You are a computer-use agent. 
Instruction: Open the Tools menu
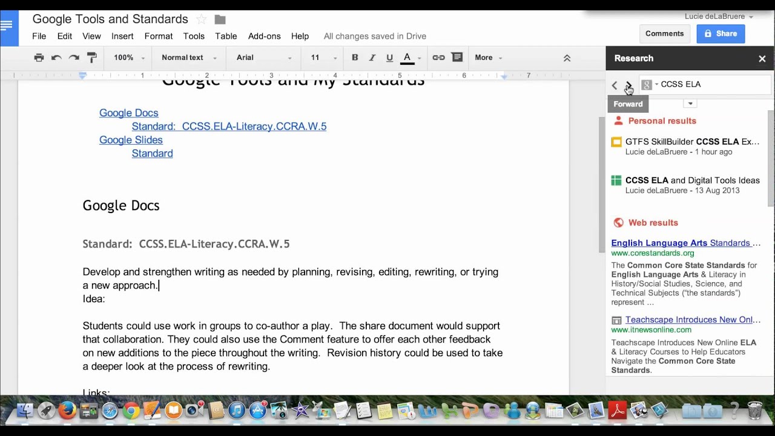coord(194,36)
